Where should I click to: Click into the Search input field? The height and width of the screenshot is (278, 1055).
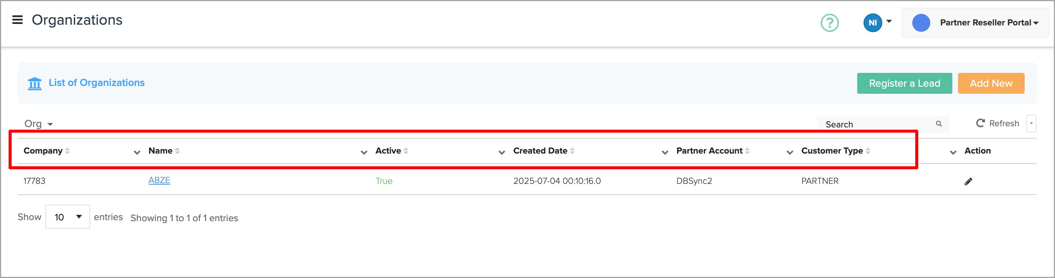[x=876, y=124]
